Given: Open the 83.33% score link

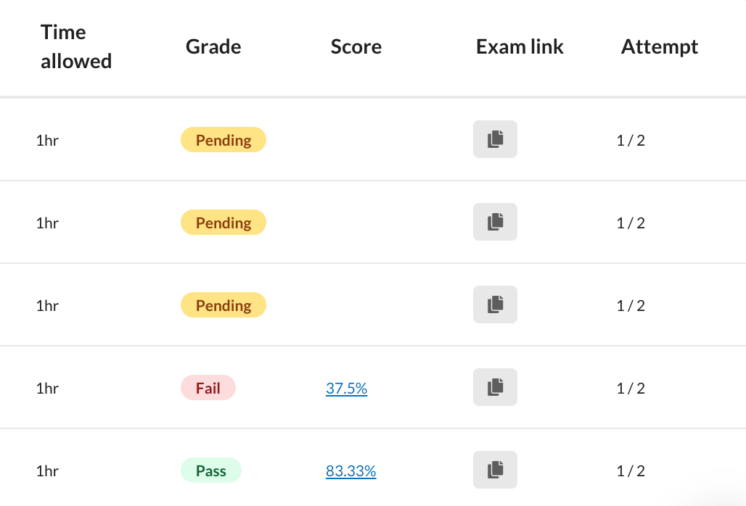Looking at the screenshot, I should pos(351,470).
